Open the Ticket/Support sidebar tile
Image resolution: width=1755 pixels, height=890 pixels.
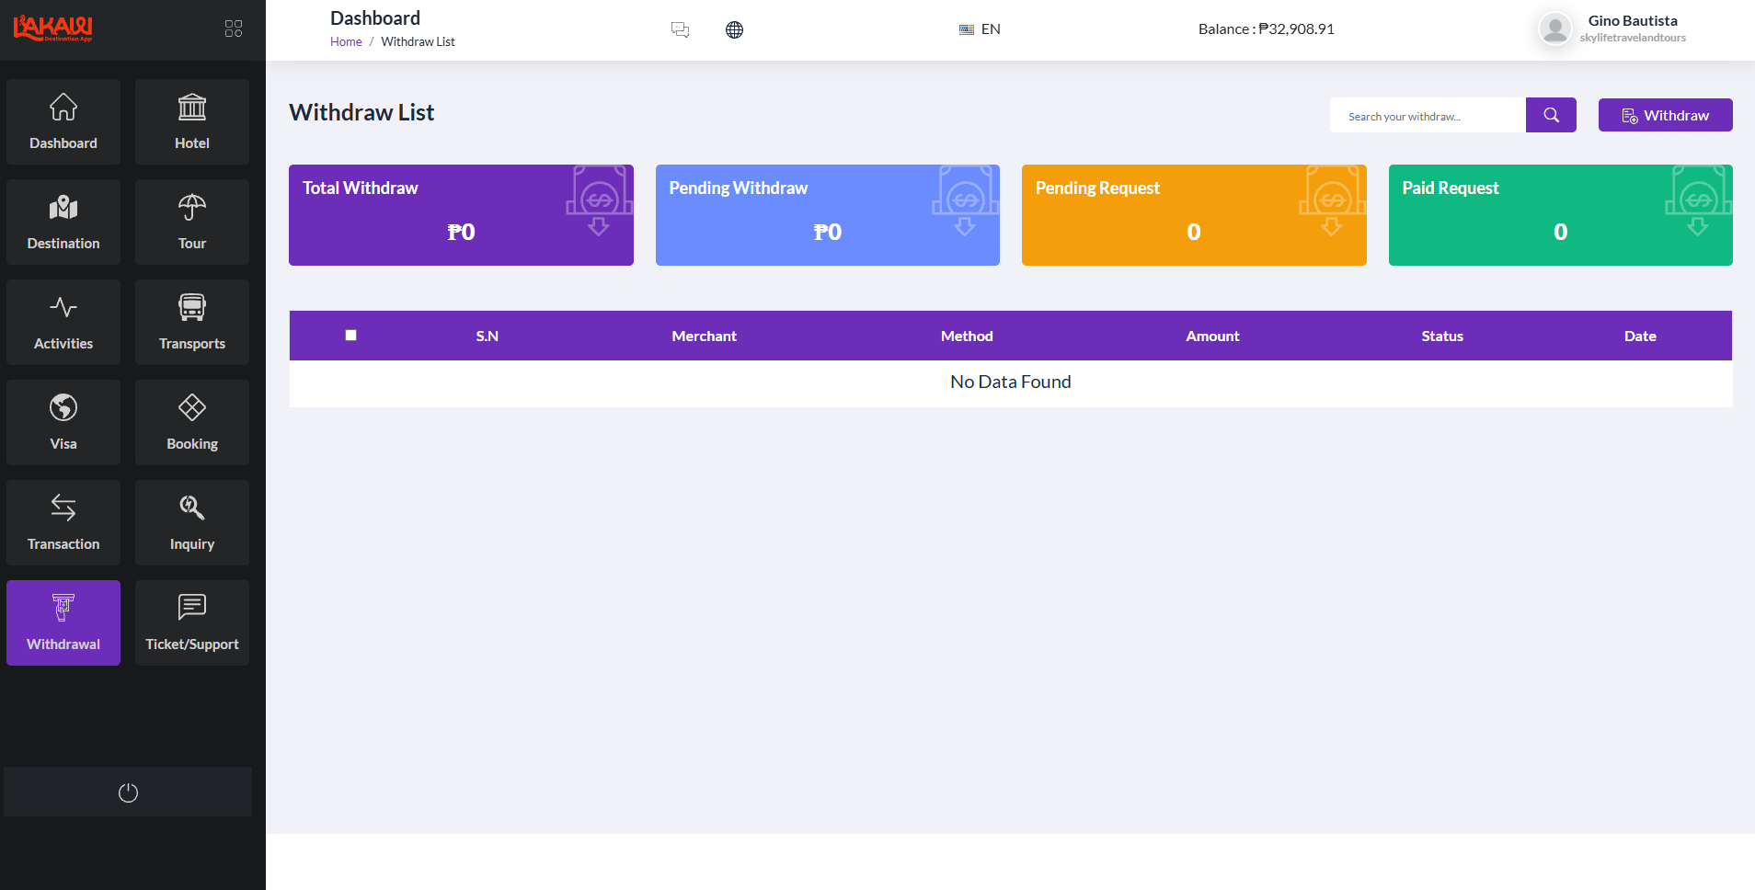[192, 622]
